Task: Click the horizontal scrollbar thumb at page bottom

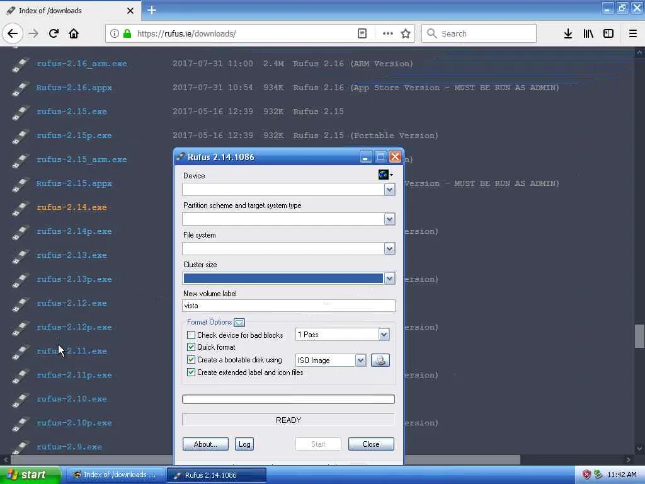Action: (265, 459)
